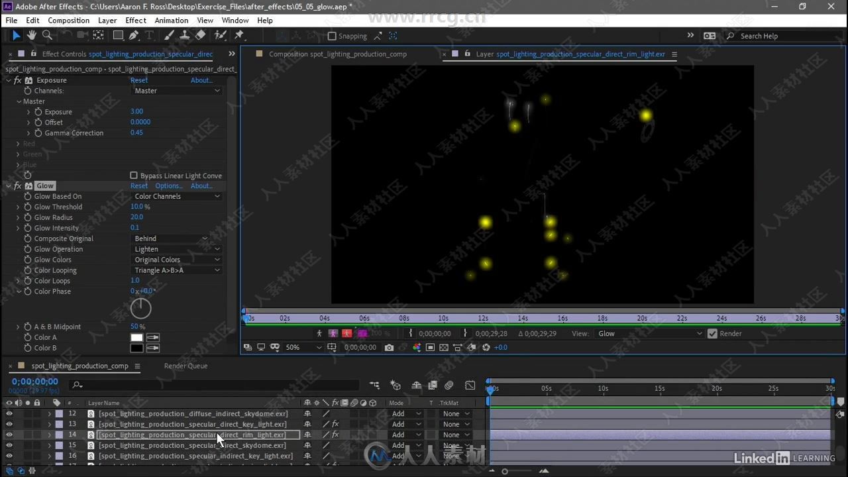Image resolution: width=848 pixels, height=477 pixels.
Task: Toggle the Exposure effect fx switch
Action: [17, 80]
